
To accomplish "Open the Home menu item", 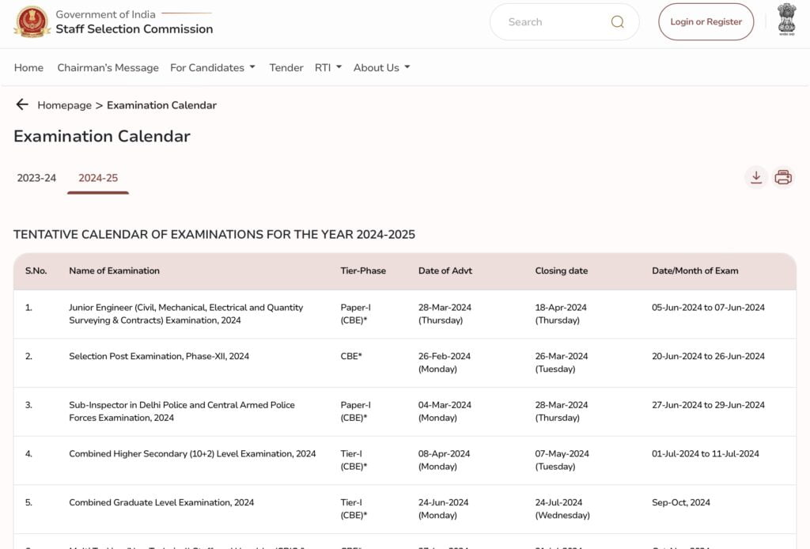I will (29, 68).
